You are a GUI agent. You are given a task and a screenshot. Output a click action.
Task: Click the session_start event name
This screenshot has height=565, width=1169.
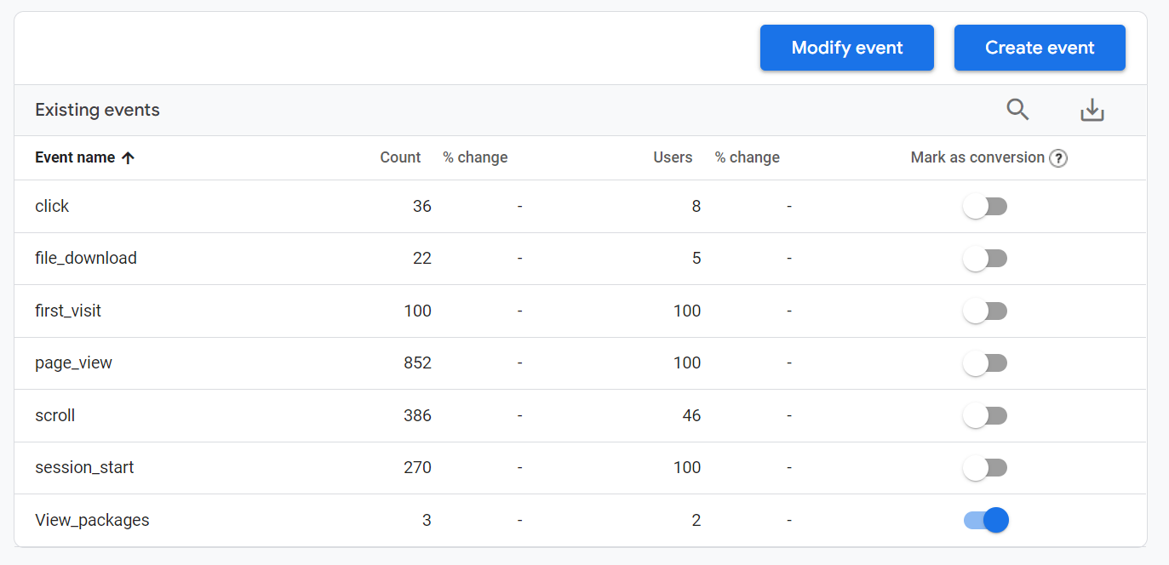click(84, 467)
